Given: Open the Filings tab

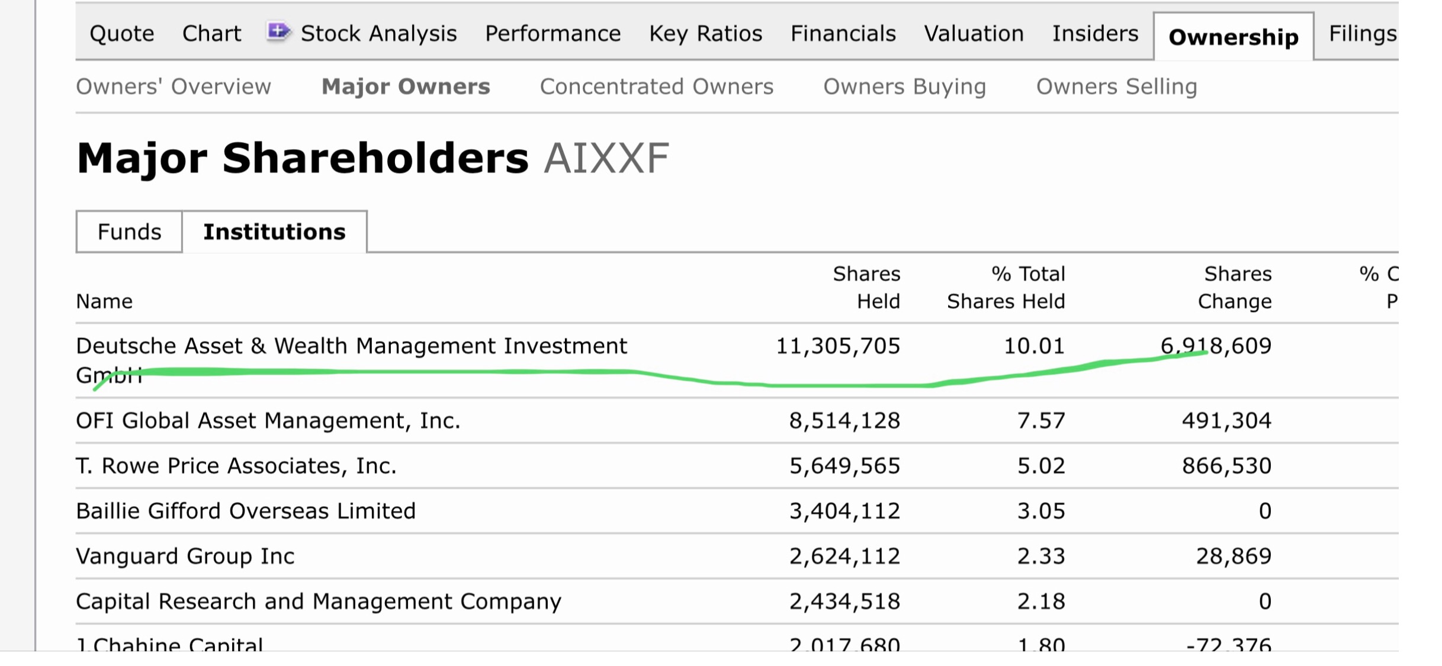Looking at the screenshot, I should pyautogui.click(x=1362, y=34).
